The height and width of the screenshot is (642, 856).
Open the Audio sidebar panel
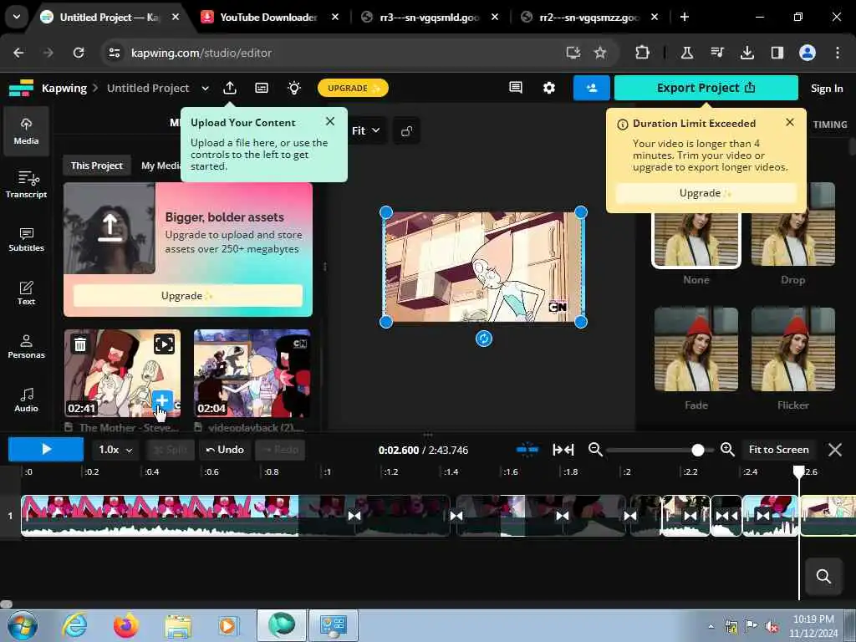[x=26, y=400]
